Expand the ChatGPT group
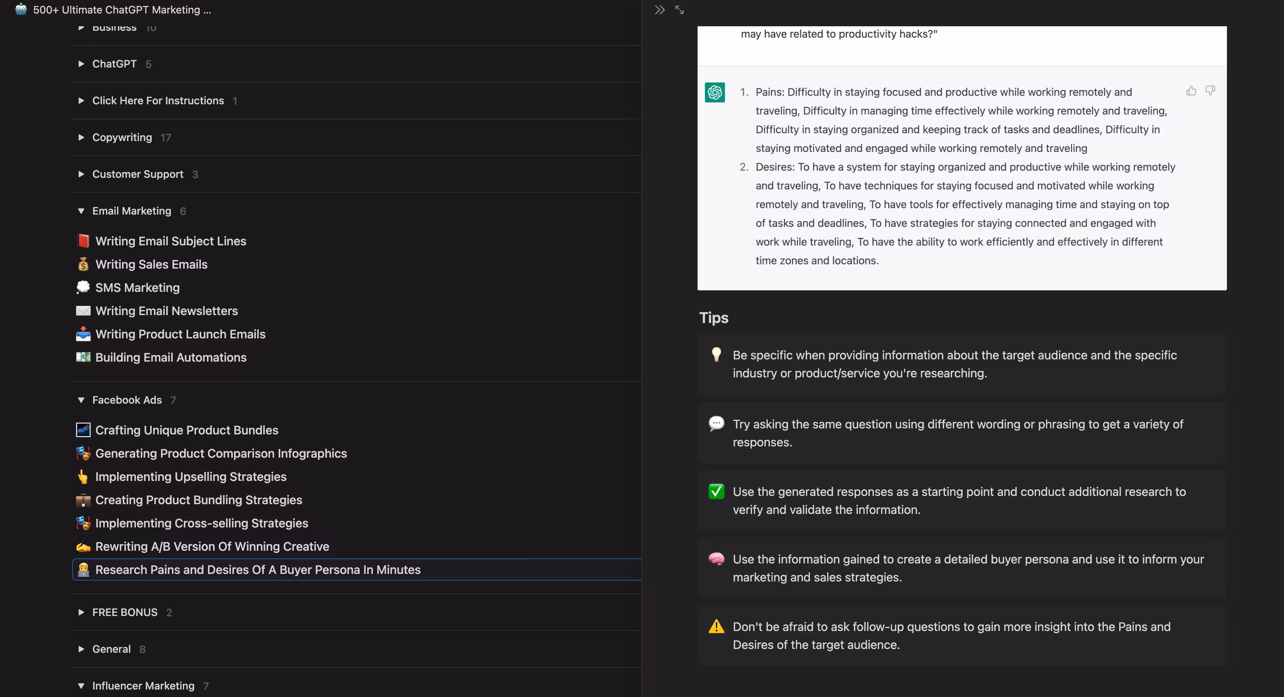1284x697 pixels. (x=81, y=64)
